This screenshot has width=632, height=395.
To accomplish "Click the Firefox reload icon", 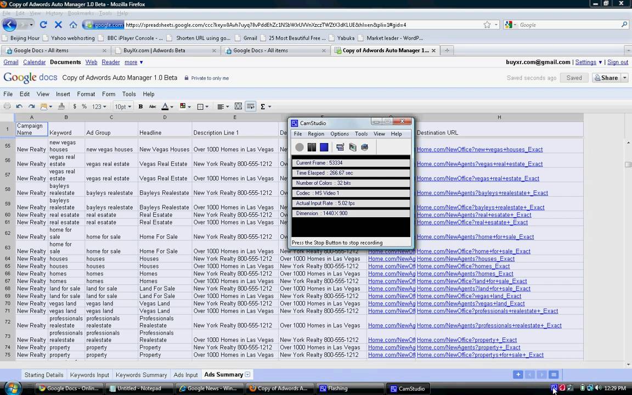I will click(43, 25).
